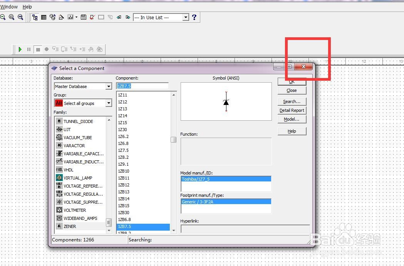
Task: Select highlighted component 1ZB7.5 row
Action: tap(143, 226)
